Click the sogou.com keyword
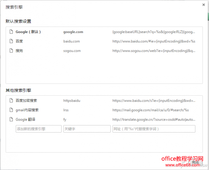The image size is (209, 170). [72, 51]
